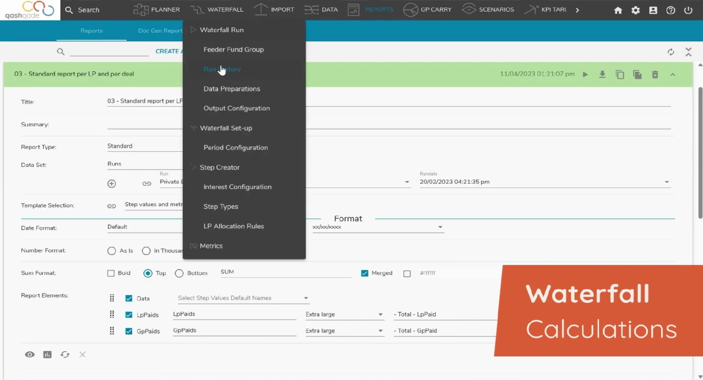
Task: Open GP CARRY in top navigation
Action: [427, 10]
